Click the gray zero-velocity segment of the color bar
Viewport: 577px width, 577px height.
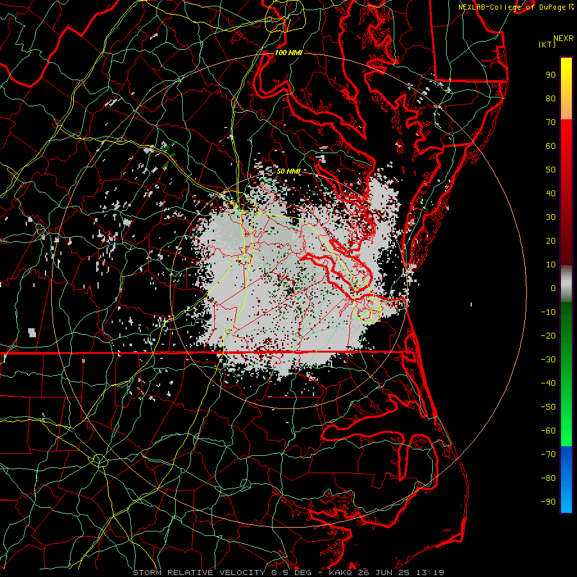coord(566,284)
